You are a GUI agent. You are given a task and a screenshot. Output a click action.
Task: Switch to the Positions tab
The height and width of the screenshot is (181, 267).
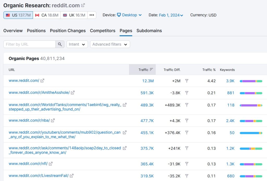coord(36,31)
